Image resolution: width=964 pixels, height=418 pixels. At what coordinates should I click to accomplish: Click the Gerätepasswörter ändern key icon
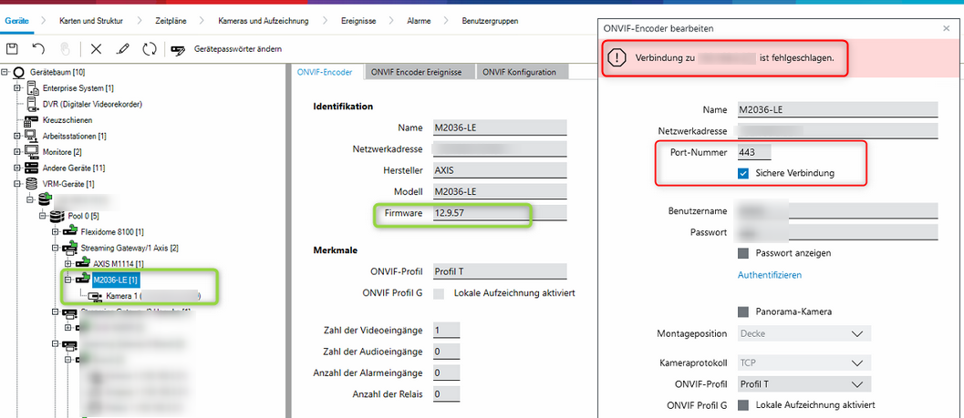click(x=178, y=49)
